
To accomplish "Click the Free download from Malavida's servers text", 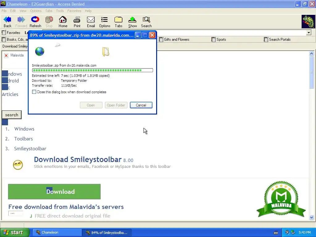I will (66, 207).
